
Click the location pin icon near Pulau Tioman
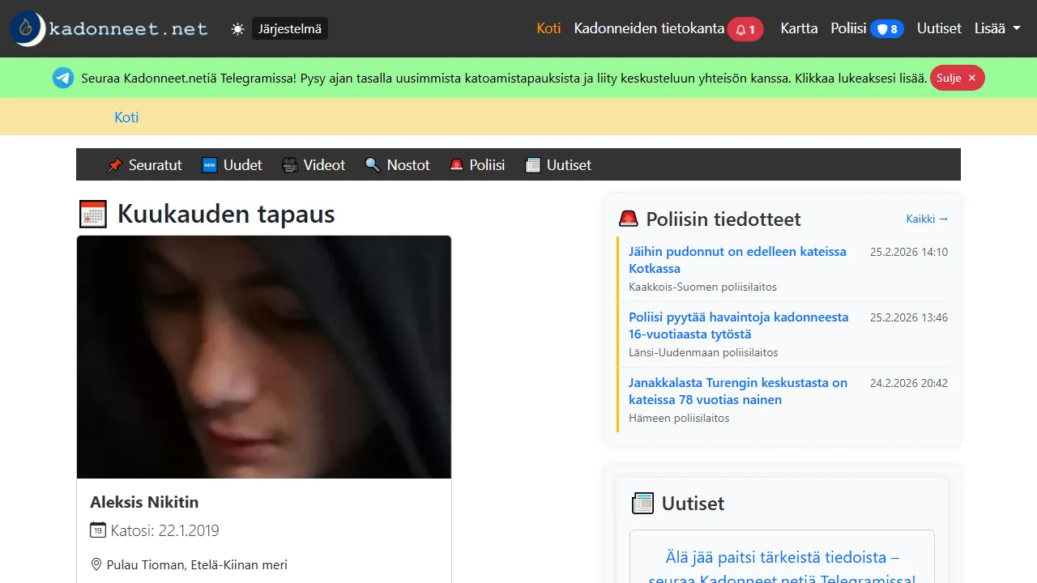[x=96, y=564]
